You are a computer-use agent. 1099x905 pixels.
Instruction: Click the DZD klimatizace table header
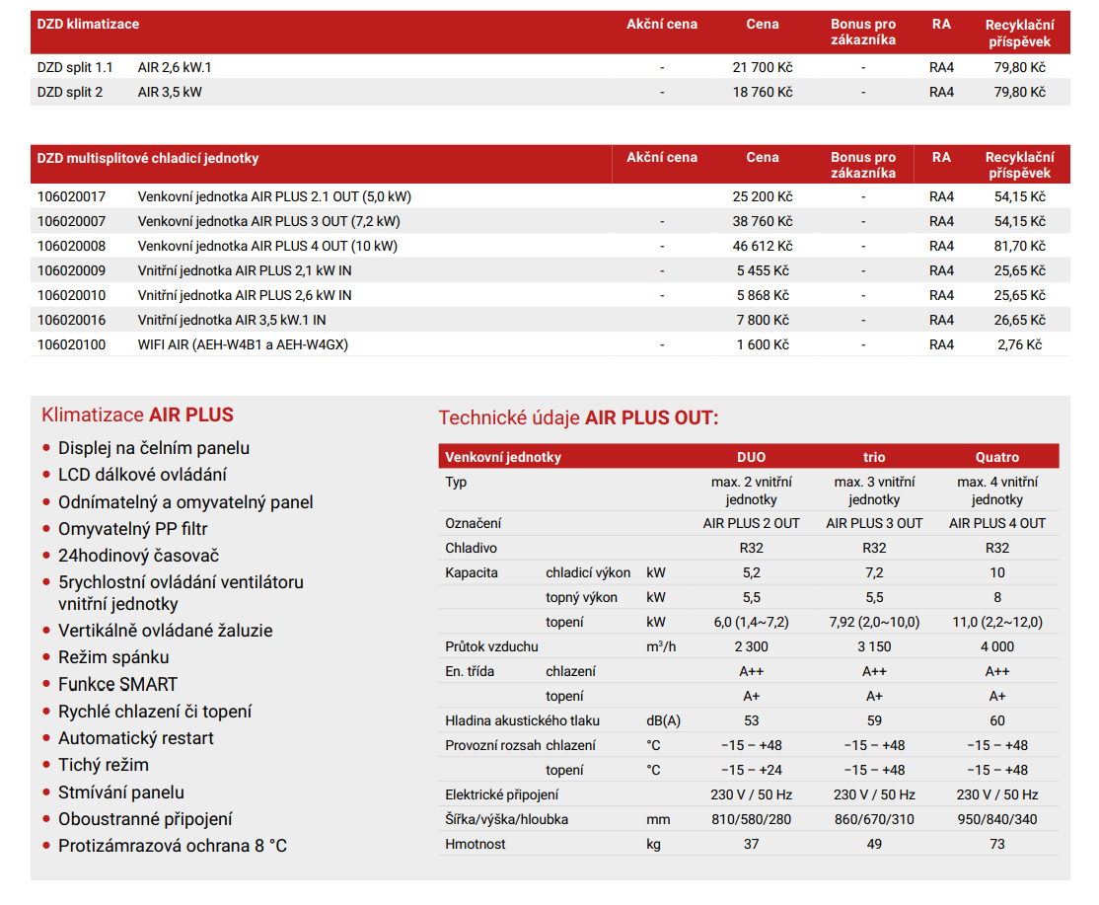coord(88,24)
